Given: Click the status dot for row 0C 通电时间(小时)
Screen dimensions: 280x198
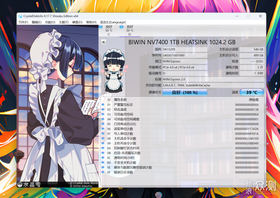Looking at the screenshot, I should click(103, 158).
